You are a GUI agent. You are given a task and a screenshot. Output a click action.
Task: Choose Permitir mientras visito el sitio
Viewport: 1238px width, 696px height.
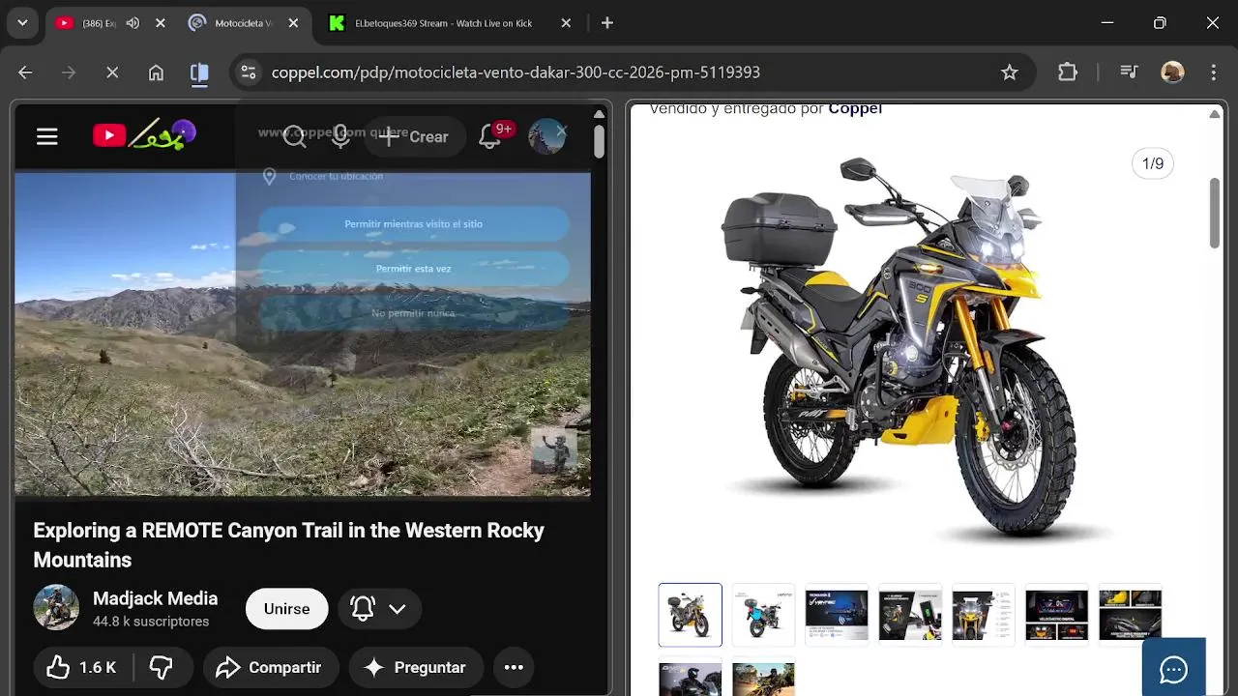point(414,224)
